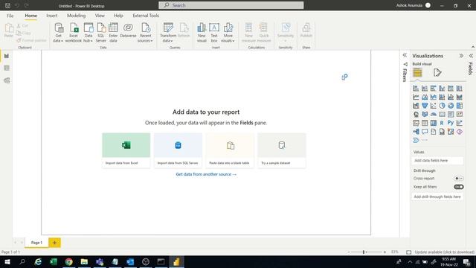476x268 pixels.
Task: Collapse the Visualizations pane
Action: [461, 56]
